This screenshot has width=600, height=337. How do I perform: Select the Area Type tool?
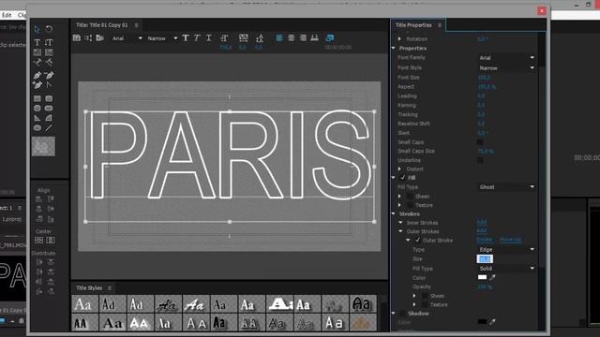(x=37, y=52)
